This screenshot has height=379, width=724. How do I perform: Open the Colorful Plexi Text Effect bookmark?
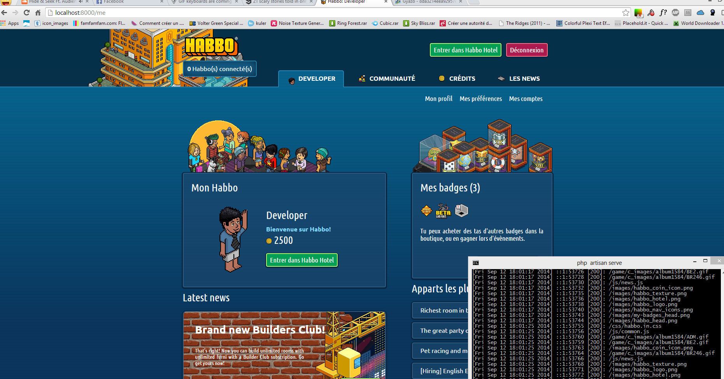pos(583,23)
